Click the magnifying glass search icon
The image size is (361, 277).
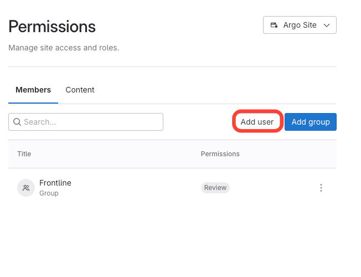17,122
